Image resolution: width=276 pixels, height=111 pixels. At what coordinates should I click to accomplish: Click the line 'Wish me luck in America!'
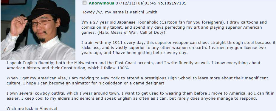point(32,109)
